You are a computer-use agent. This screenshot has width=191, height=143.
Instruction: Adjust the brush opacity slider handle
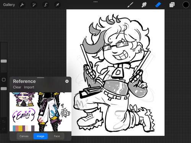pos(4,88)
